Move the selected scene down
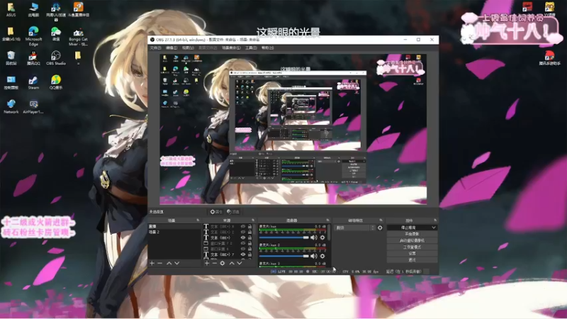567x319 pixels. point(176,263)
